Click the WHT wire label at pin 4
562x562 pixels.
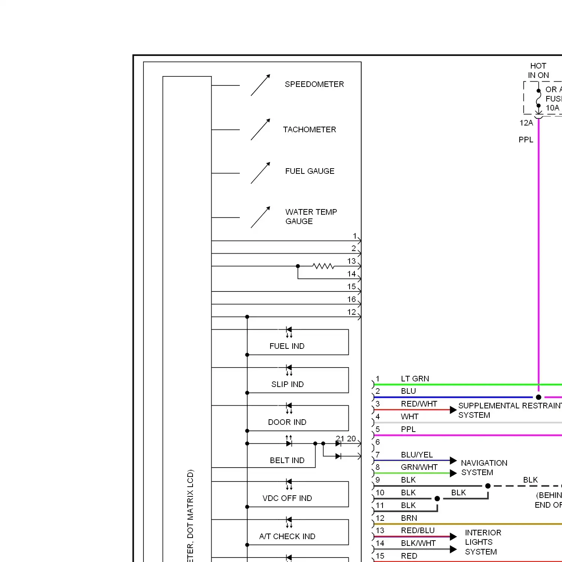click(x=410, y=417)
